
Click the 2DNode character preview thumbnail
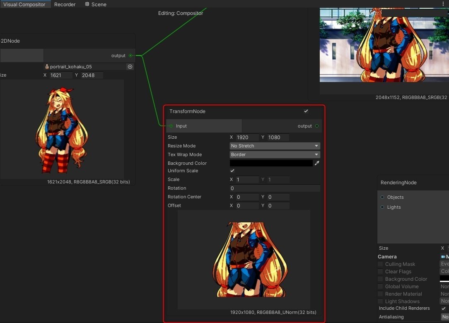(62, 130)
